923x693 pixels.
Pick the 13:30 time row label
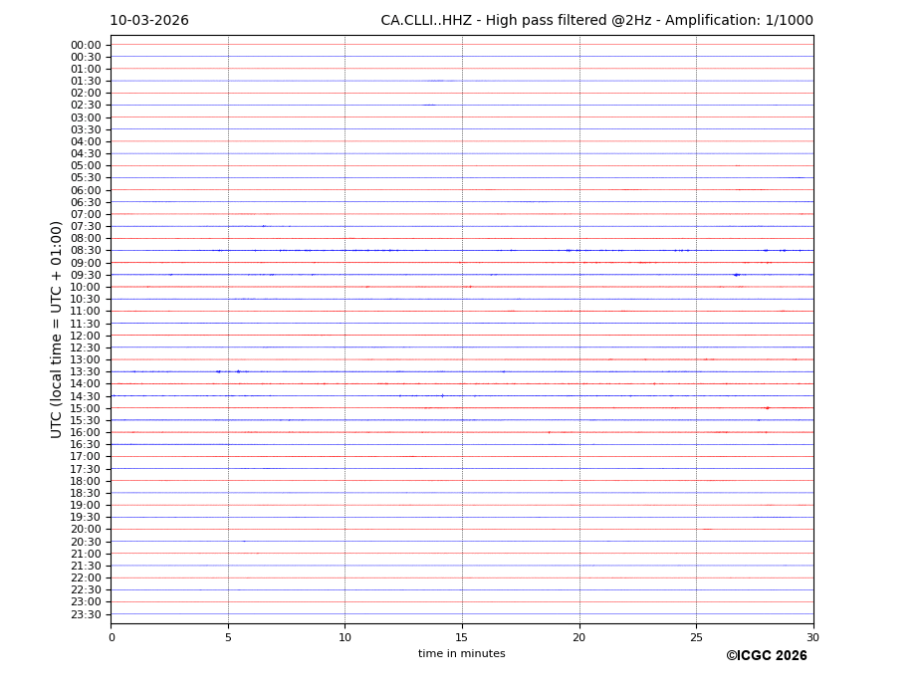[86, 372]
